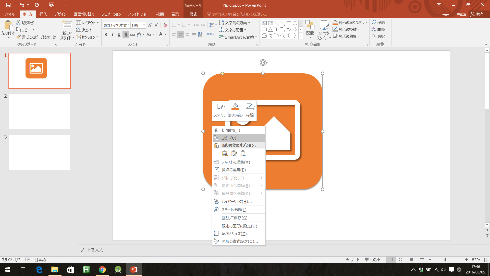Toggle Comments (コメント) pane in status bar

(x=373, y=260)
